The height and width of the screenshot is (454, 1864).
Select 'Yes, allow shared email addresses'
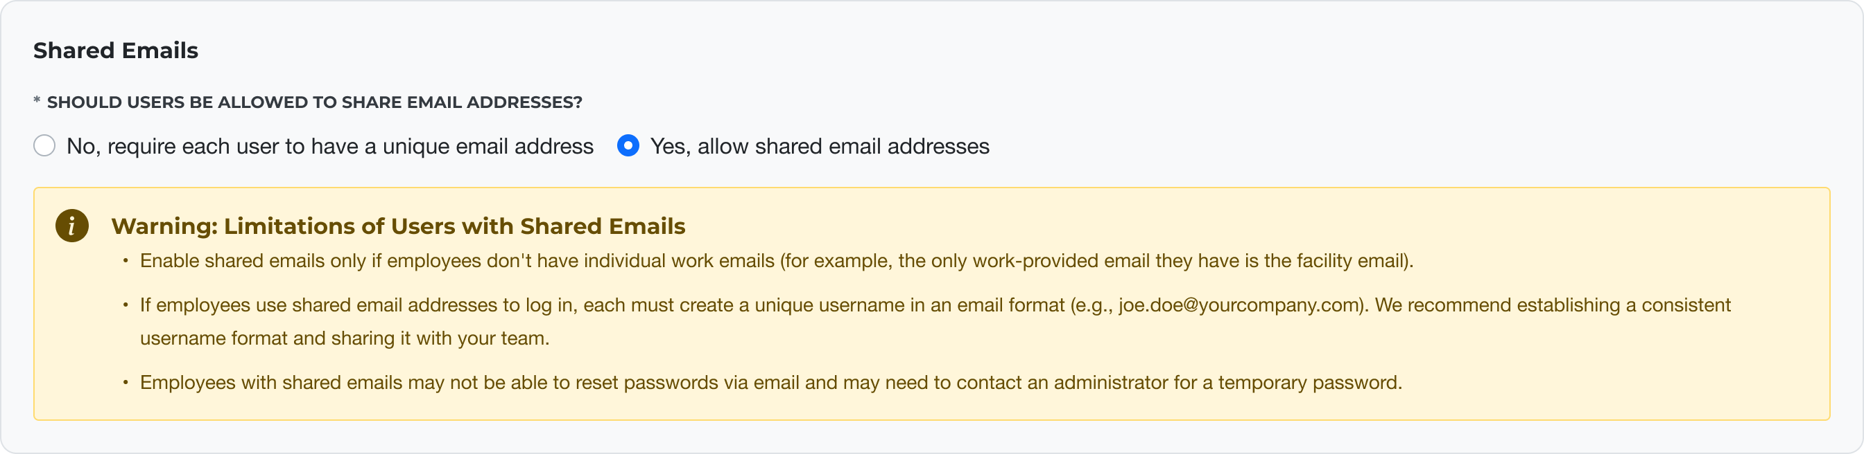pos(628,146)
